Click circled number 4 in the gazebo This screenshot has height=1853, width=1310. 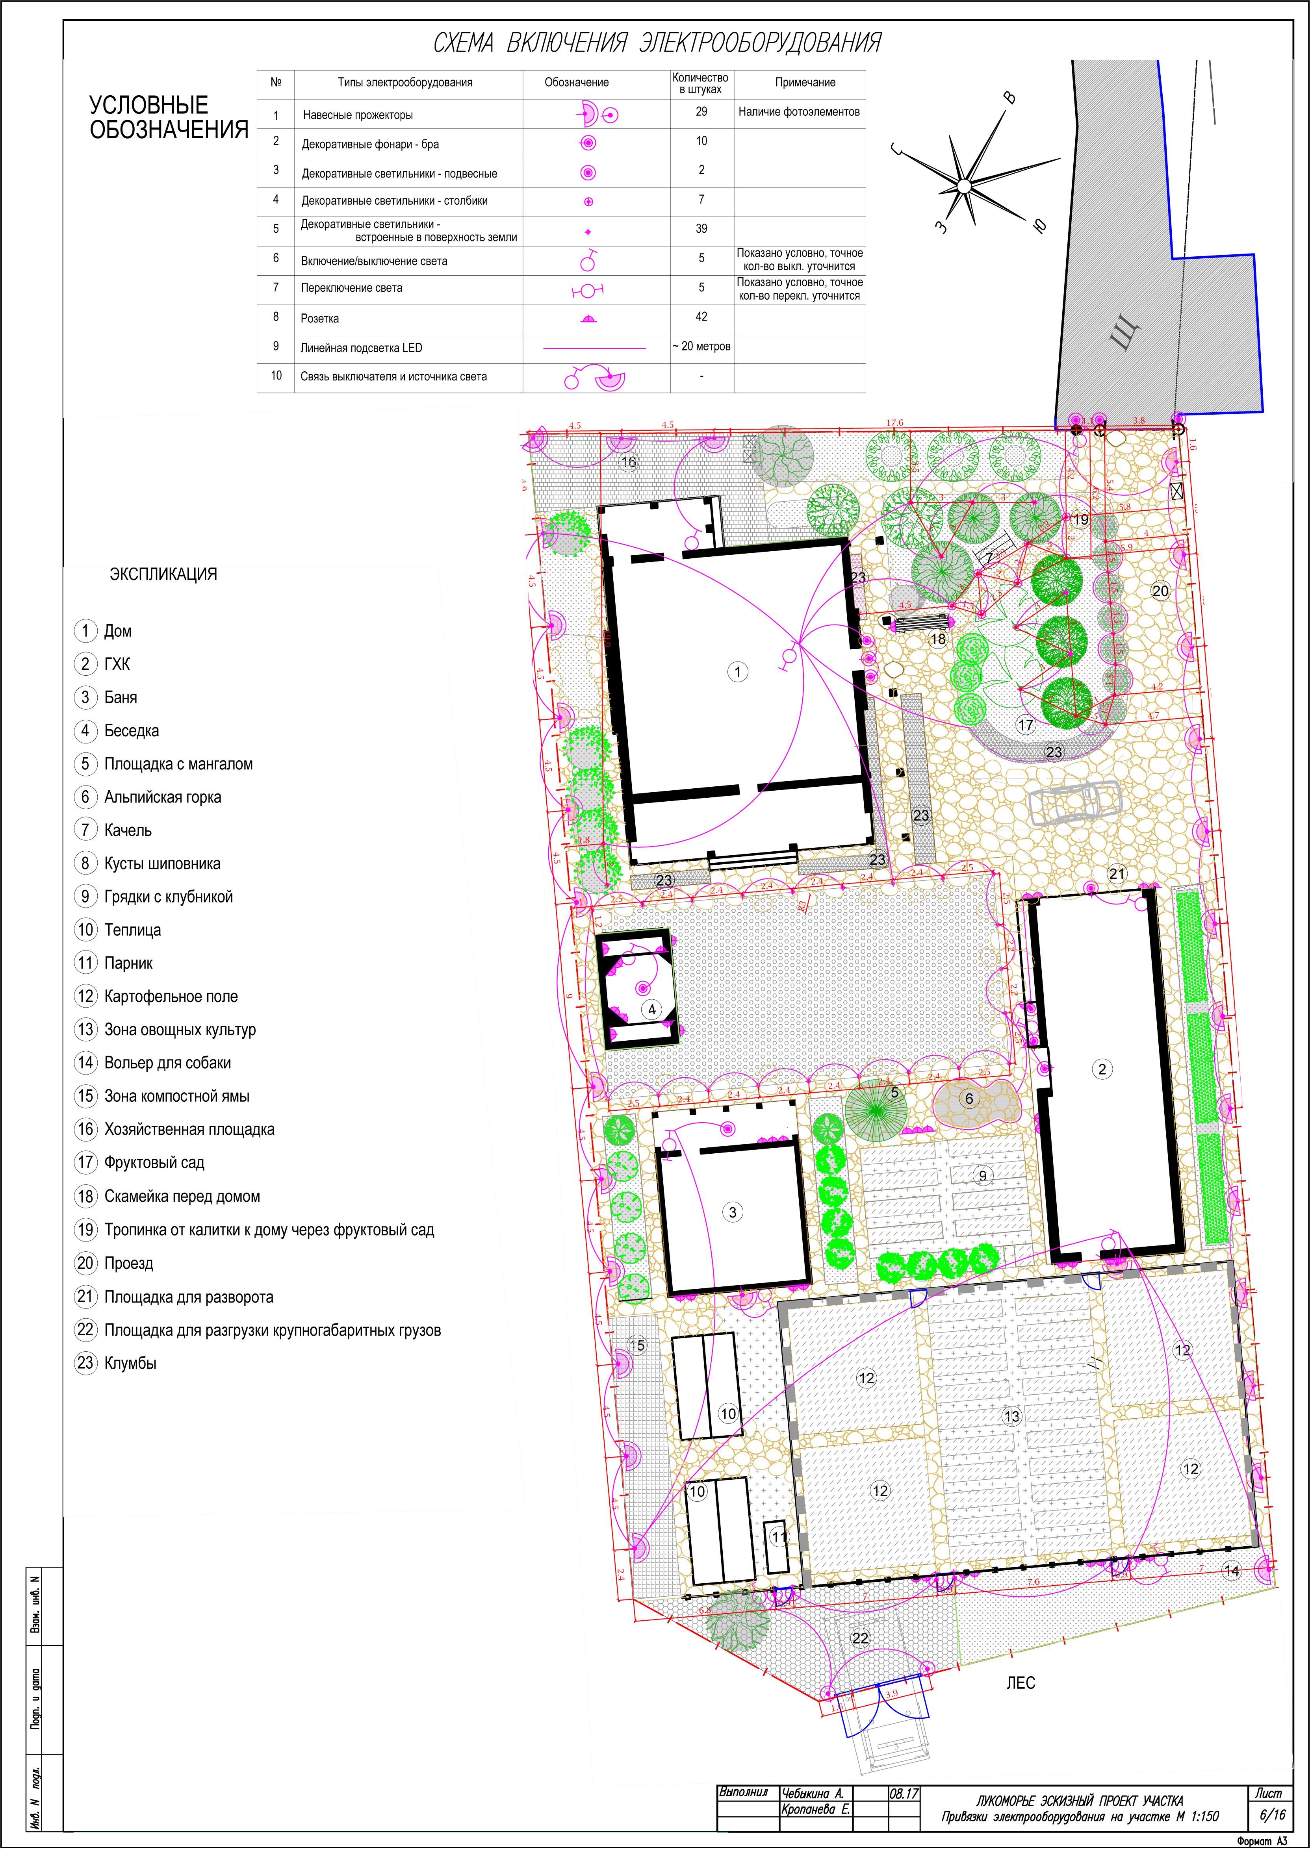[x=652, y=1009]
